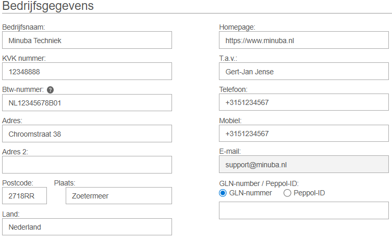Click the GLN-nummer radio label text
392x239 pixels.
250,193
